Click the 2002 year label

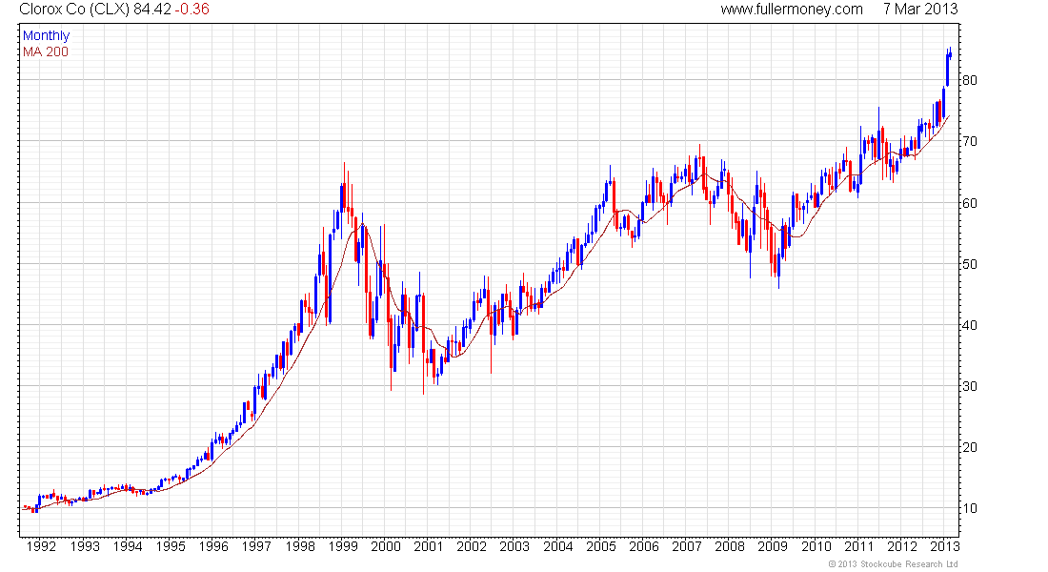tap(472, 546)
